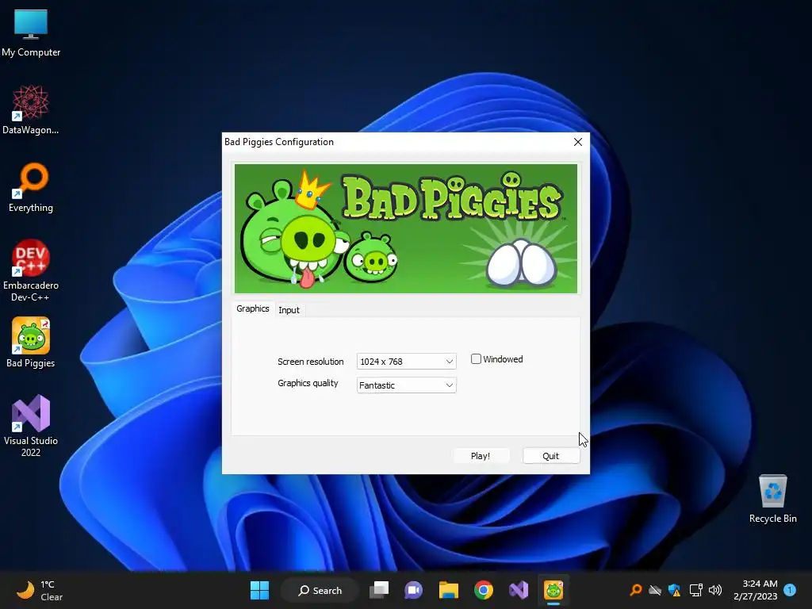Screen dimensions: 812x609
Task: Open the Chat app on the taskbar
Action: point(414,590)
